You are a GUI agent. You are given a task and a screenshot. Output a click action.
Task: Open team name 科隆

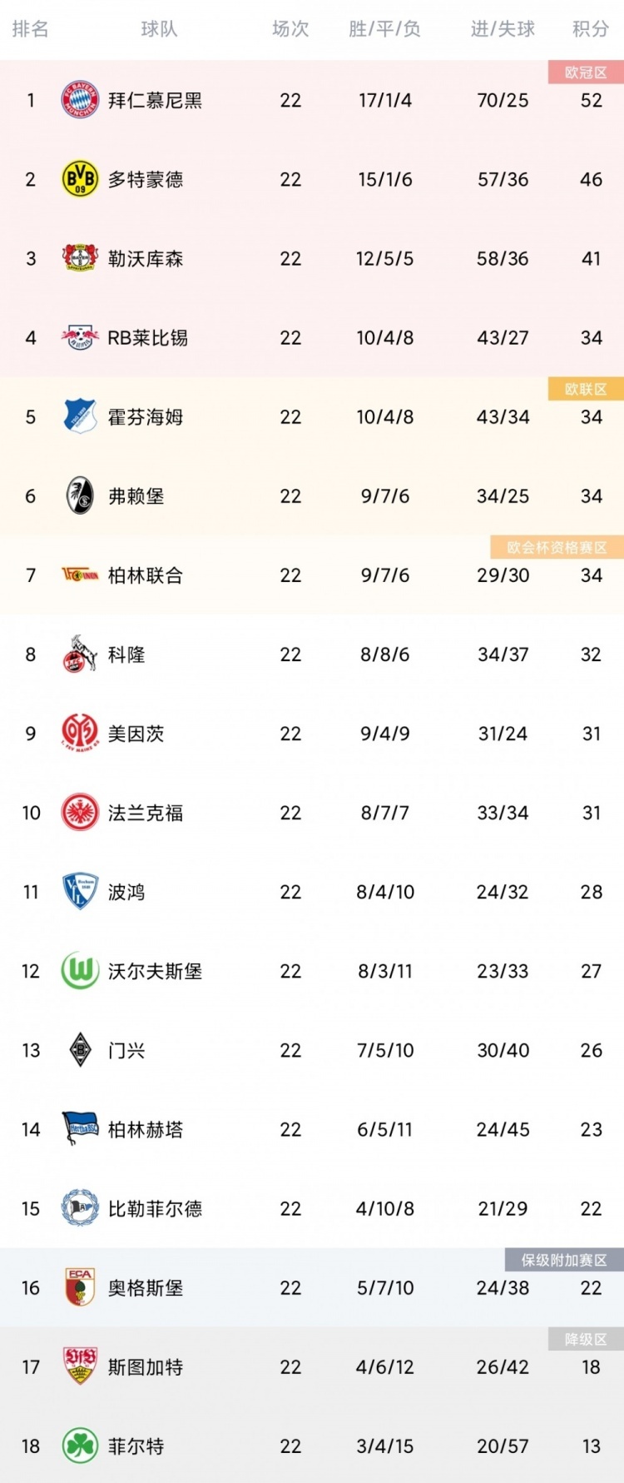click(x=126, y=654)
